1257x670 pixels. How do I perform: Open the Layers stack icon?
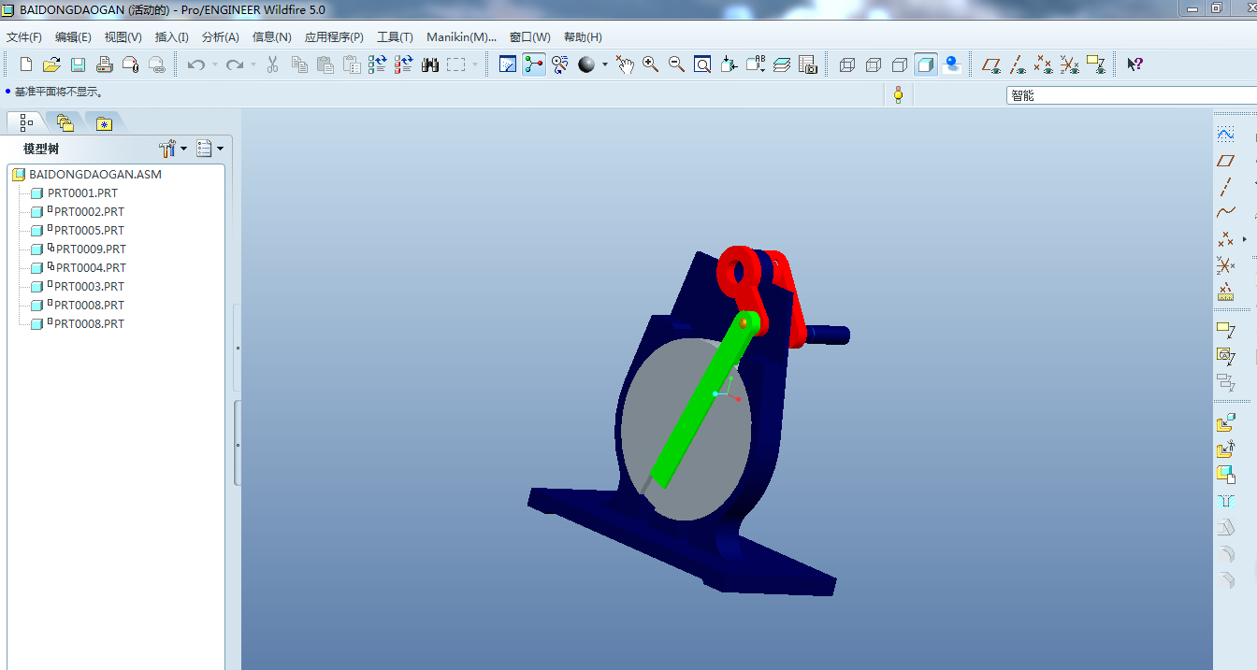[x=782, y=64]
